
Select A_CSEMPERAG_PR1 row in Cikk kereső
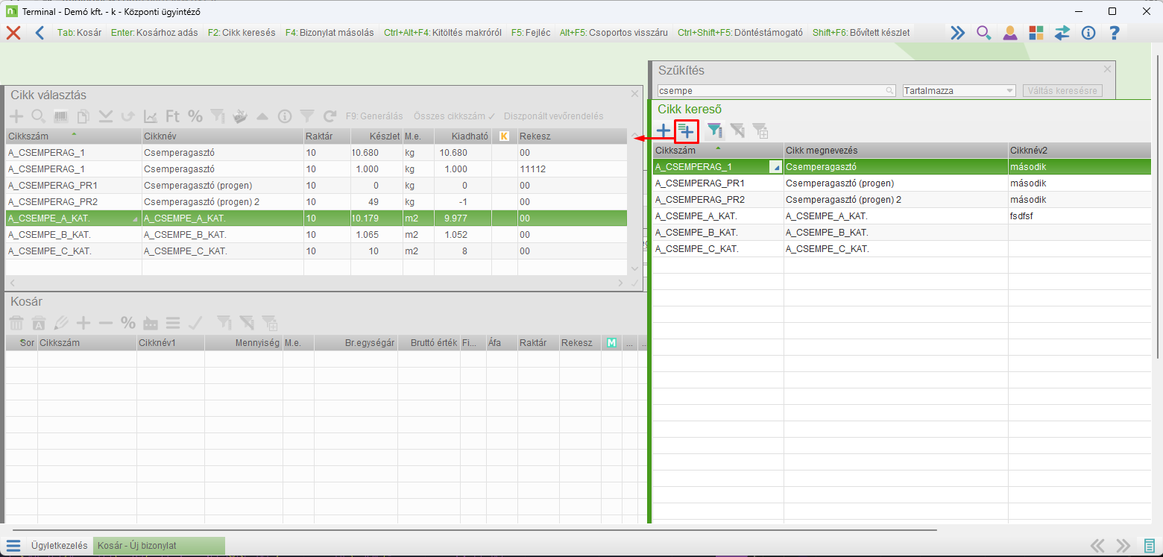(902, 183)
